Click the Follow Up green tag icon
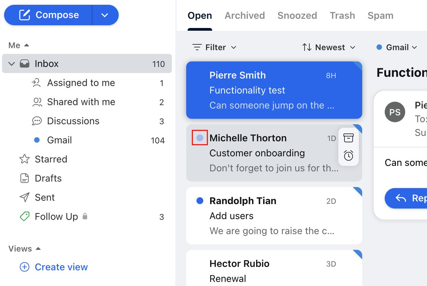Viewport: 427px width, 286px height. click(24, 216)
